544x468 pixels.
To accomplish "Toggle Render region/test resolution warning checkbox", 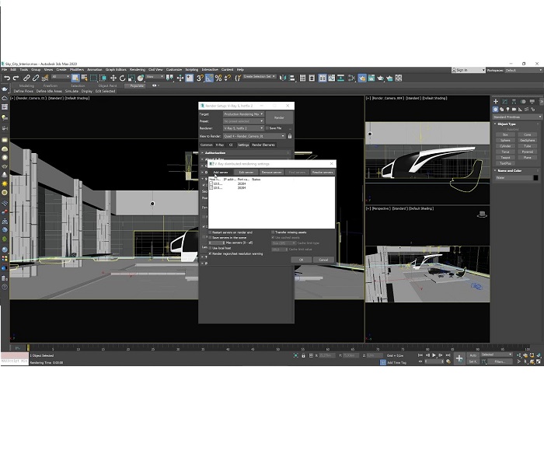I will [x=210, y=253].
